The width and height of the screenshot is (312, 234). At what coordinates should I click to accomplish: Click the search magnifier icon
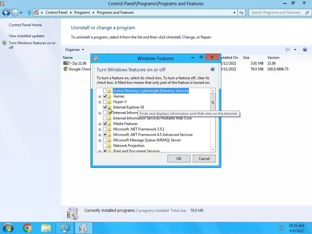(x=307, y=12)
